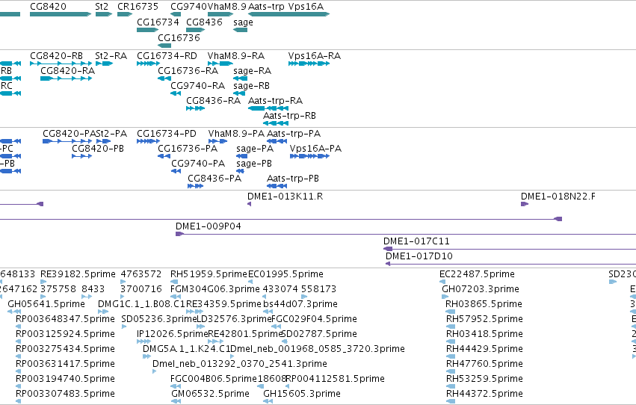Click EST GH07203.3prime
636x405 pixels.
click(445, 297)
